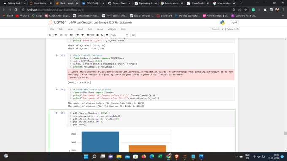Copy the selected cells
This screenshot has height=161, width=287.
67,35
